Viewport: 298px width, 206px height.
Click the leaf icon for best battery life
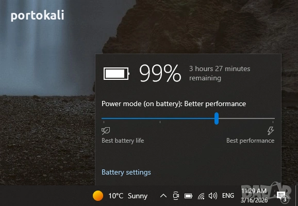[106, 131]
